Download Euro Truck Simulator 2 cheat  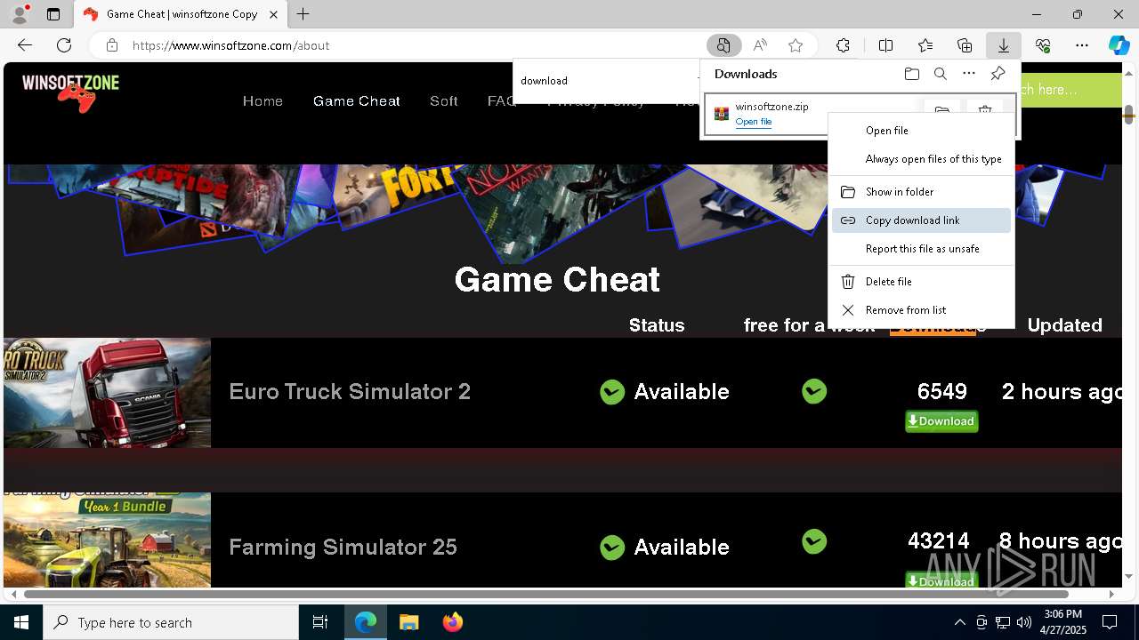[x=941, y=421]
